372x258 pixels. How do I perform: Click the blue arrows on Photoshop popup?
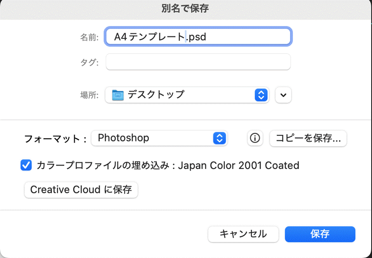(x=219, y=138)
